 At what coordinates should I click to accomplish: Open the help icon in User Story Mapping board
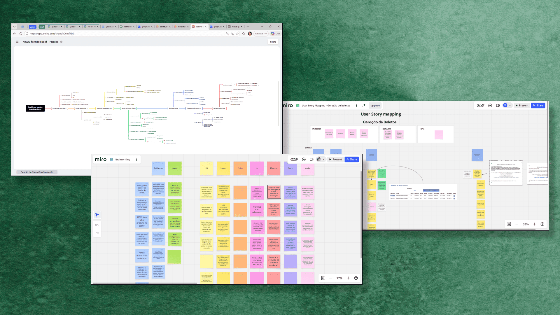(x=542, y=224)
